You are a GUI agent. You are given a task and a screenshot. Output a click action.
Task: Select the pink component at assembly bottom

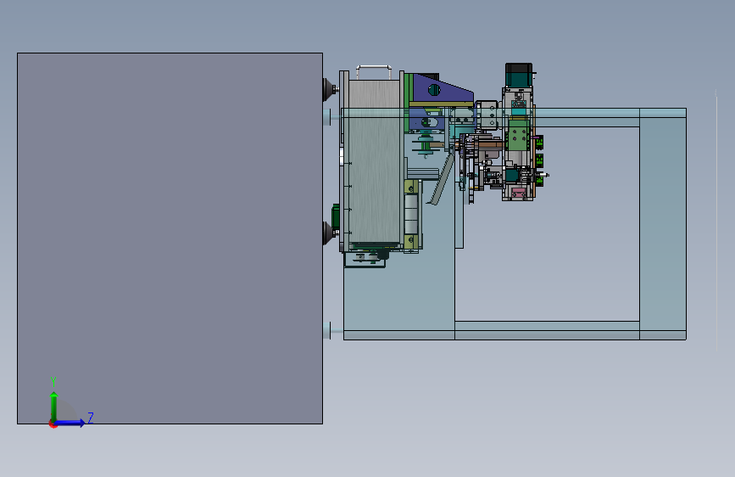click(x=518, y=192)
